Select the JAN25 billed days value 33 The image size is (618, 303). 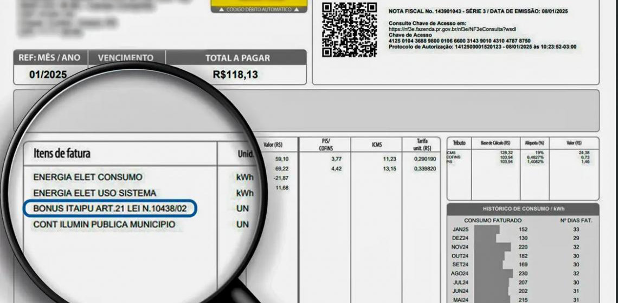576,229
